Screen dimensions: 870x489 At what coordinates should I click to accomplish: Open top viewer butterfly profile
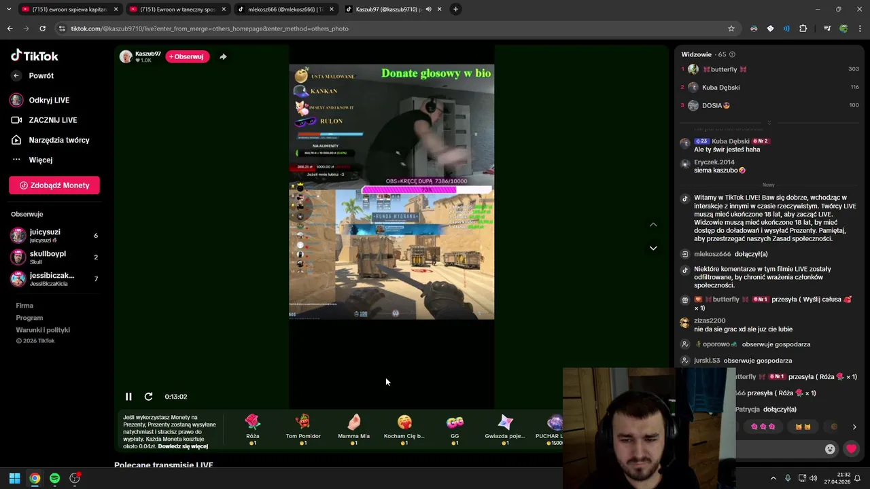click(724, 69)
